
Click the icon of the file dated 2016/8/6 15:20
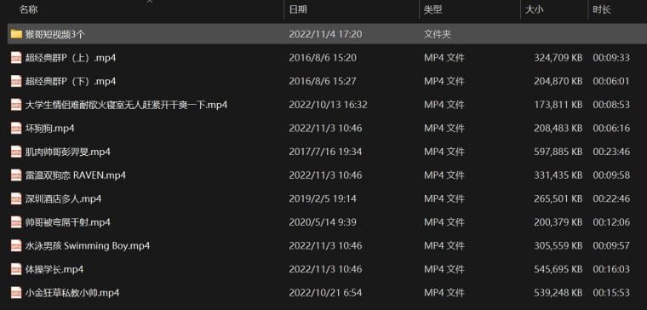click(x=16, y=57)
